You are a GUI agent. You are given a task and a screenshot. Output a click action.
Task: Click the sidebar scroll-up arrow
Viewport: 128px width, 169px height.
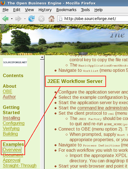[x=42, y=57]
